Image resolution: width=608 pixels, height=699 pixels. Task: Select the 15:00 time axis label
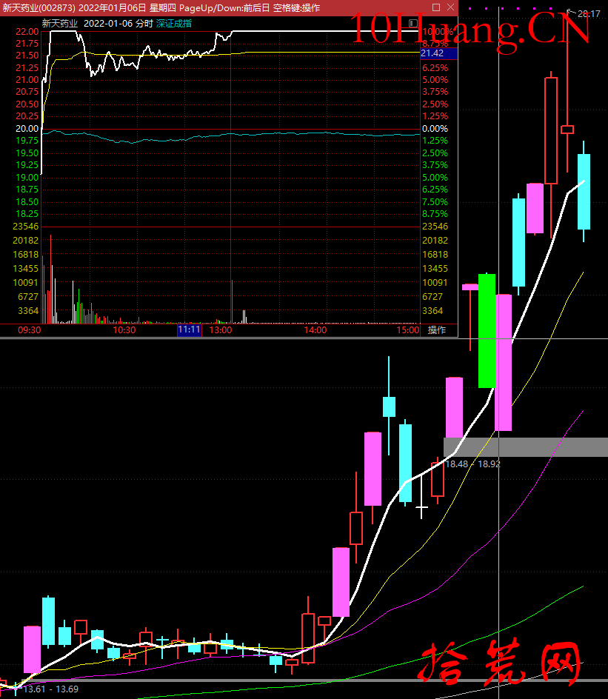point(407,330)
